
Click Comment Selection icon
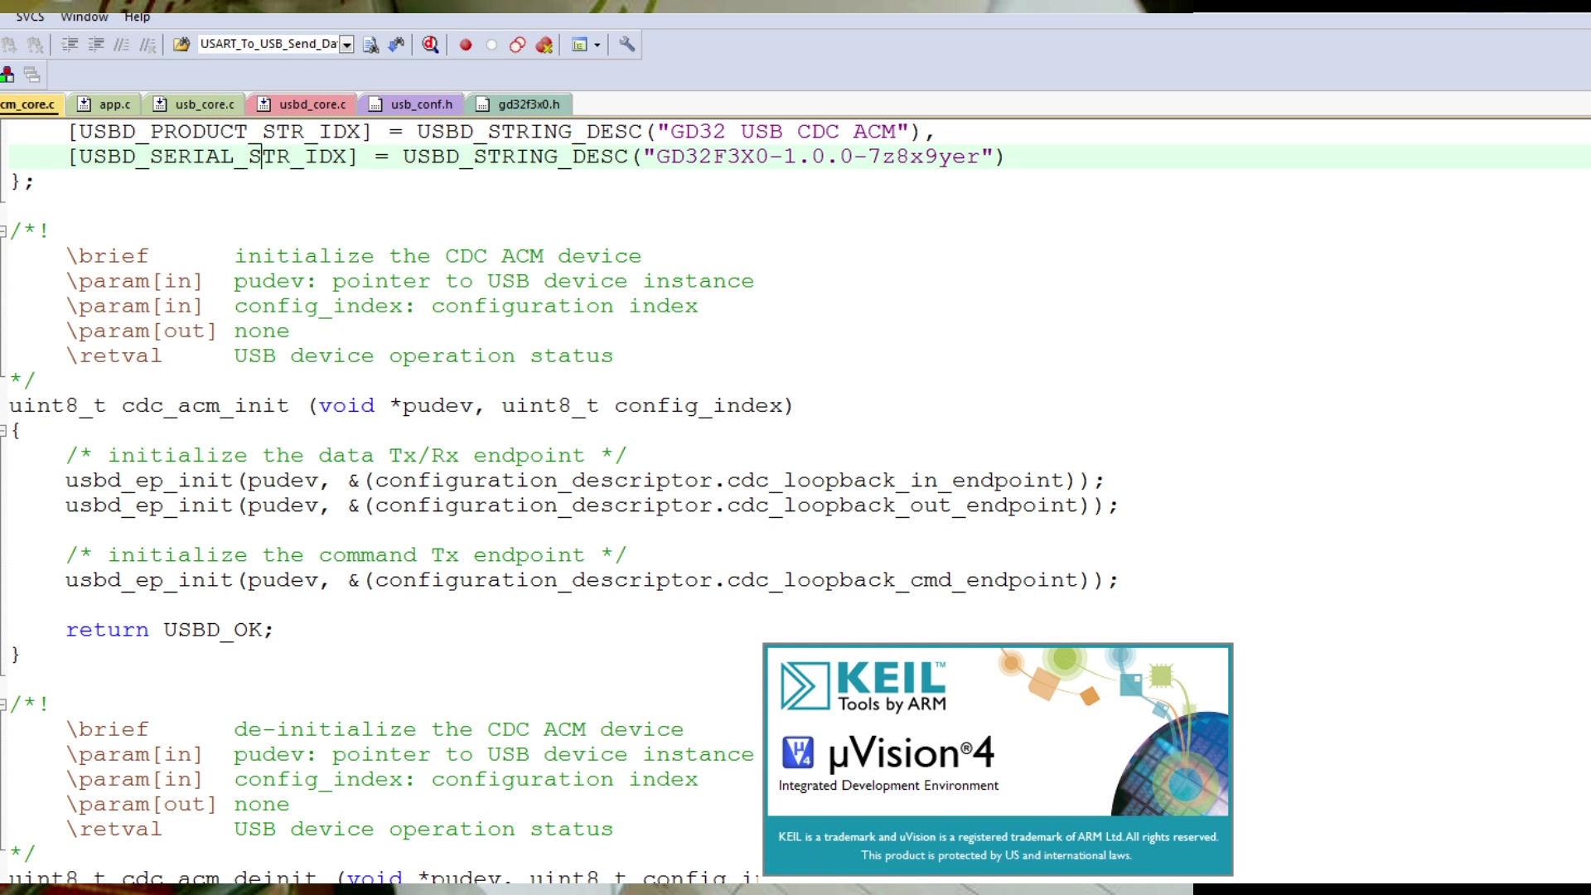click(122, 45)
